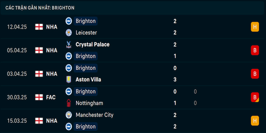Click the Nottingham Forest tree crest
The image size is (266, 133).
coord(69,103)
